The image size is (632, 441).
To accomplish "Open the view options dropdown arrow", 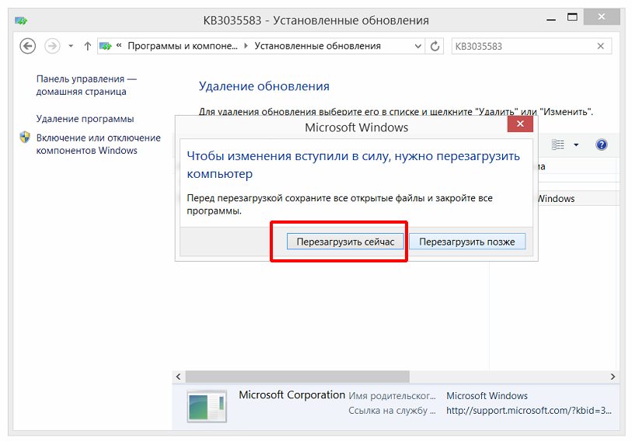I will pos(576,144).
